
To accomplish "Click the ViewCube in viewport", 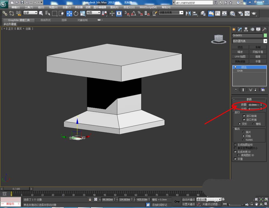I will [218, 39].
